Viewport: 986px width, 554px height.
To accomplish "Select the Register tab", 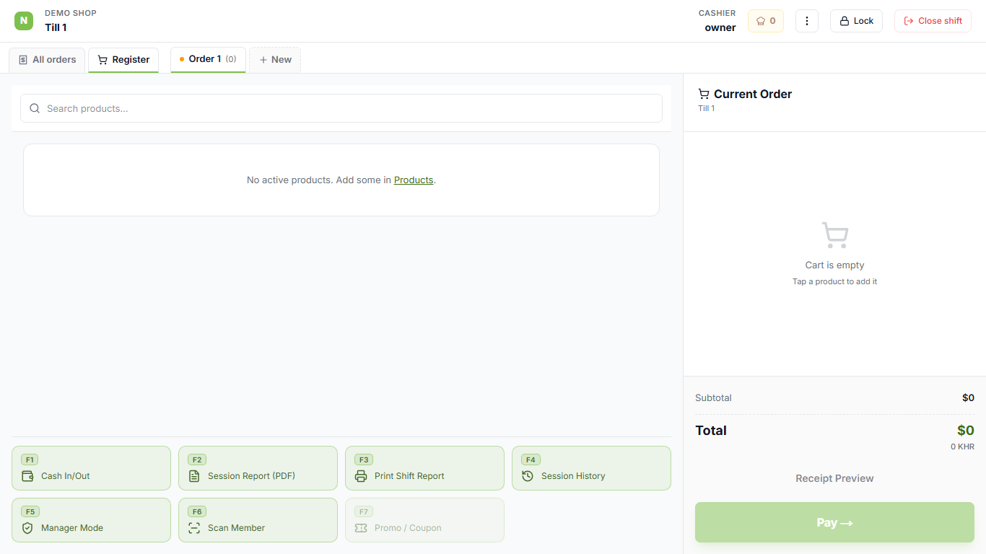I will (x=123, y=60).
